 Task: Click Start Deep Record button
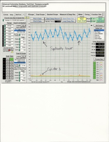(53, 19)
